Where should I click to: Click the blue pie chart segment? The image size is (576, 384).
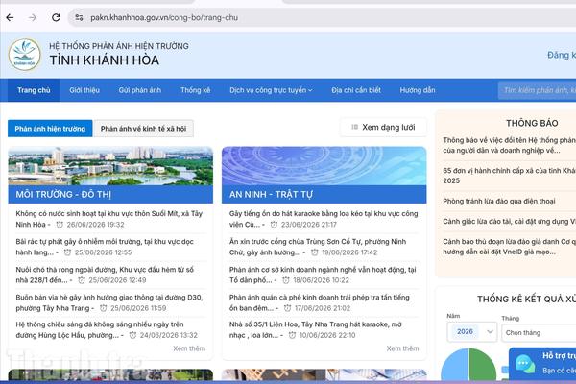455,367
